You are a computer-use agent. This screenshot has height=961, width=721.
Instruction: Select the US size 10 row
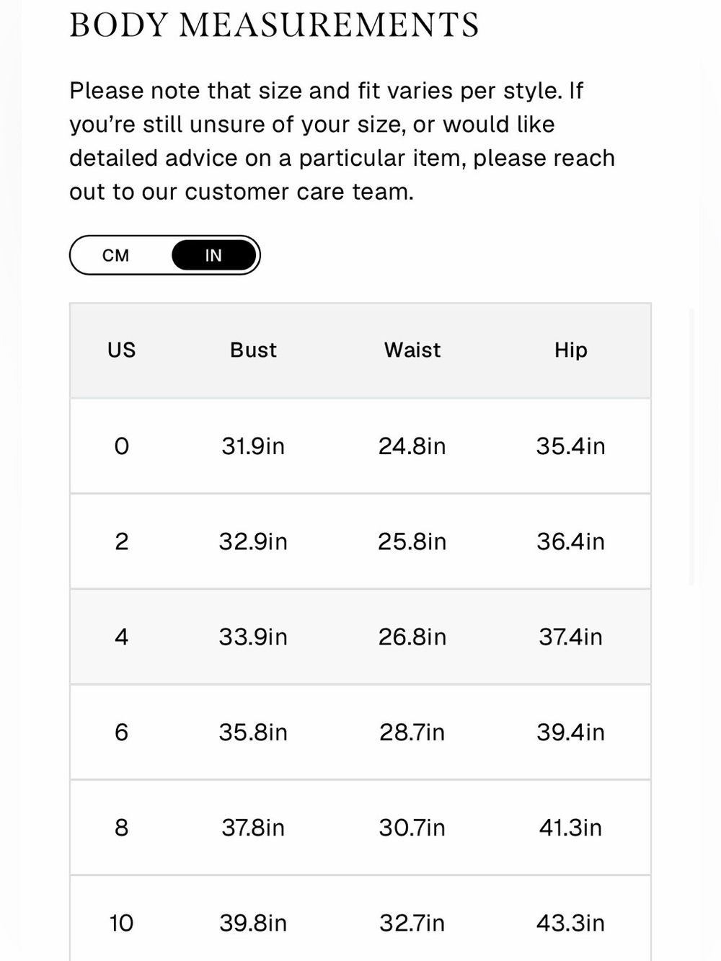(360, 918)
